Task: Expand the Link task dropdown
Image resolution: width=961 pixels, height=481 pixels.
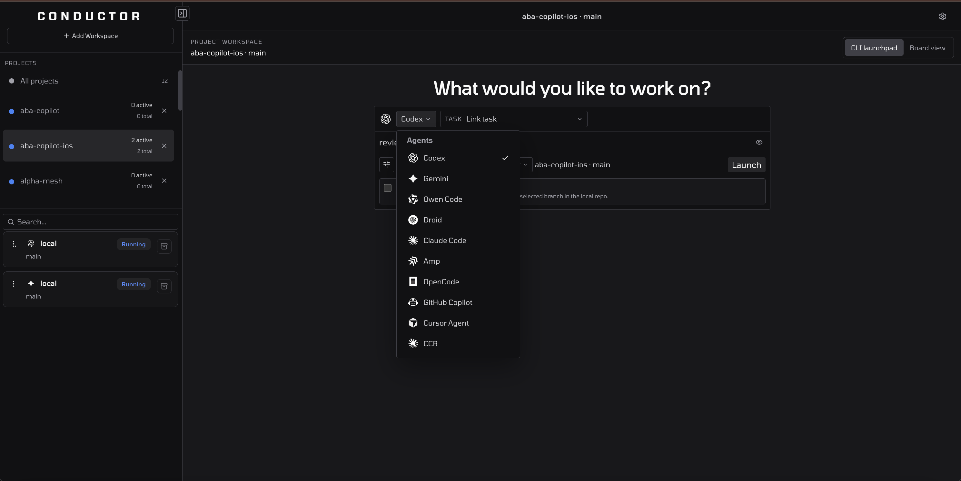Action: [513, 119]
